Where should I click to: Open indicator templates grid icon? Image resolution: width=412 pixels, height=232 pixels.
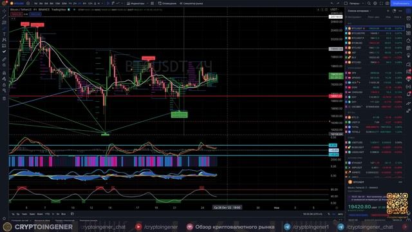point(153,3)
